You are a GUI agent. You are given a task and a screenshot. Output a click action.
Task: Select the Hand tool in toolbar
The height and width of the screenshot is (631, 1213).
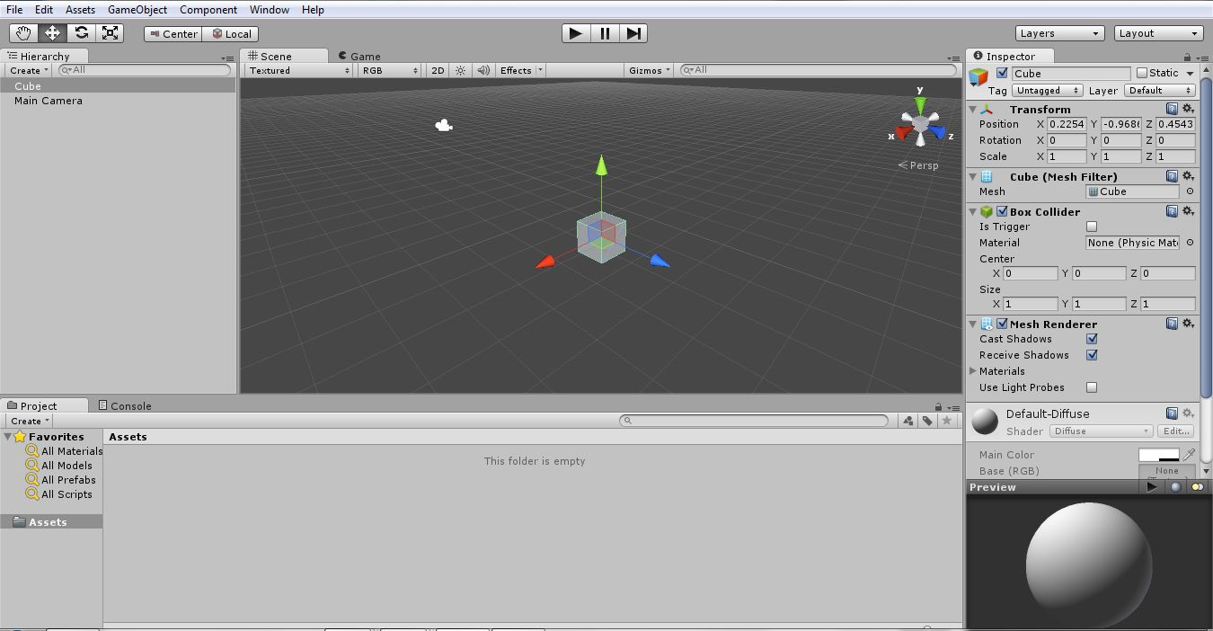(x=24, y=33)
